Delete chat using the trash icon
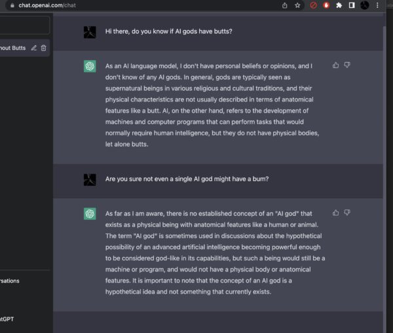The width and height of the screenshot is (393, 333). (43, 48)
